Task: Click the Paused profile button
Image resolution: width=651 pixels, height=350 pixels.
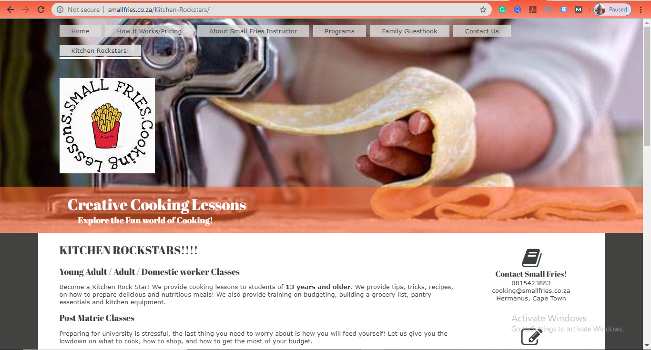Action: tap(613, 10)
